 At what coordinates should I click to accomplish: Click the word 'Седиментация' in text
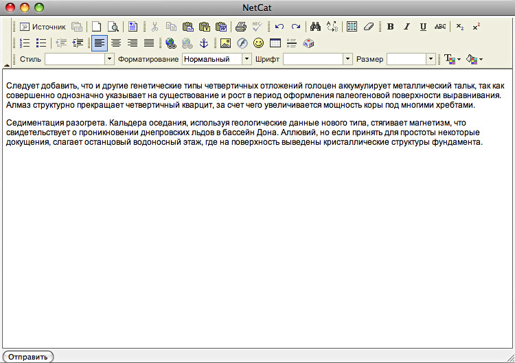click(x=35, y=123)
